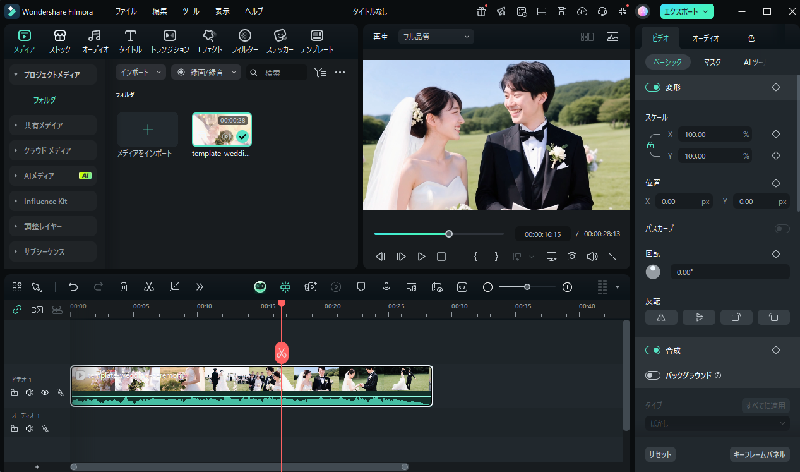Click the delete trash icon in timeline toolbar

[x=124, y=287]
